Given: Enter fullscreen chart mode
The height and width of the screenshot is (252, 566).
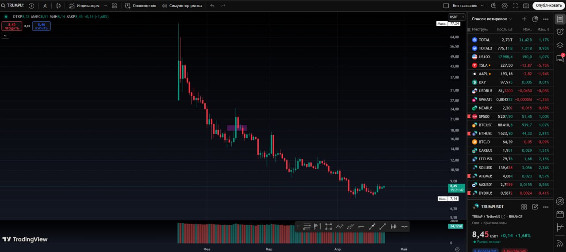Looking at the screenshot, I should tap(515, 6).
